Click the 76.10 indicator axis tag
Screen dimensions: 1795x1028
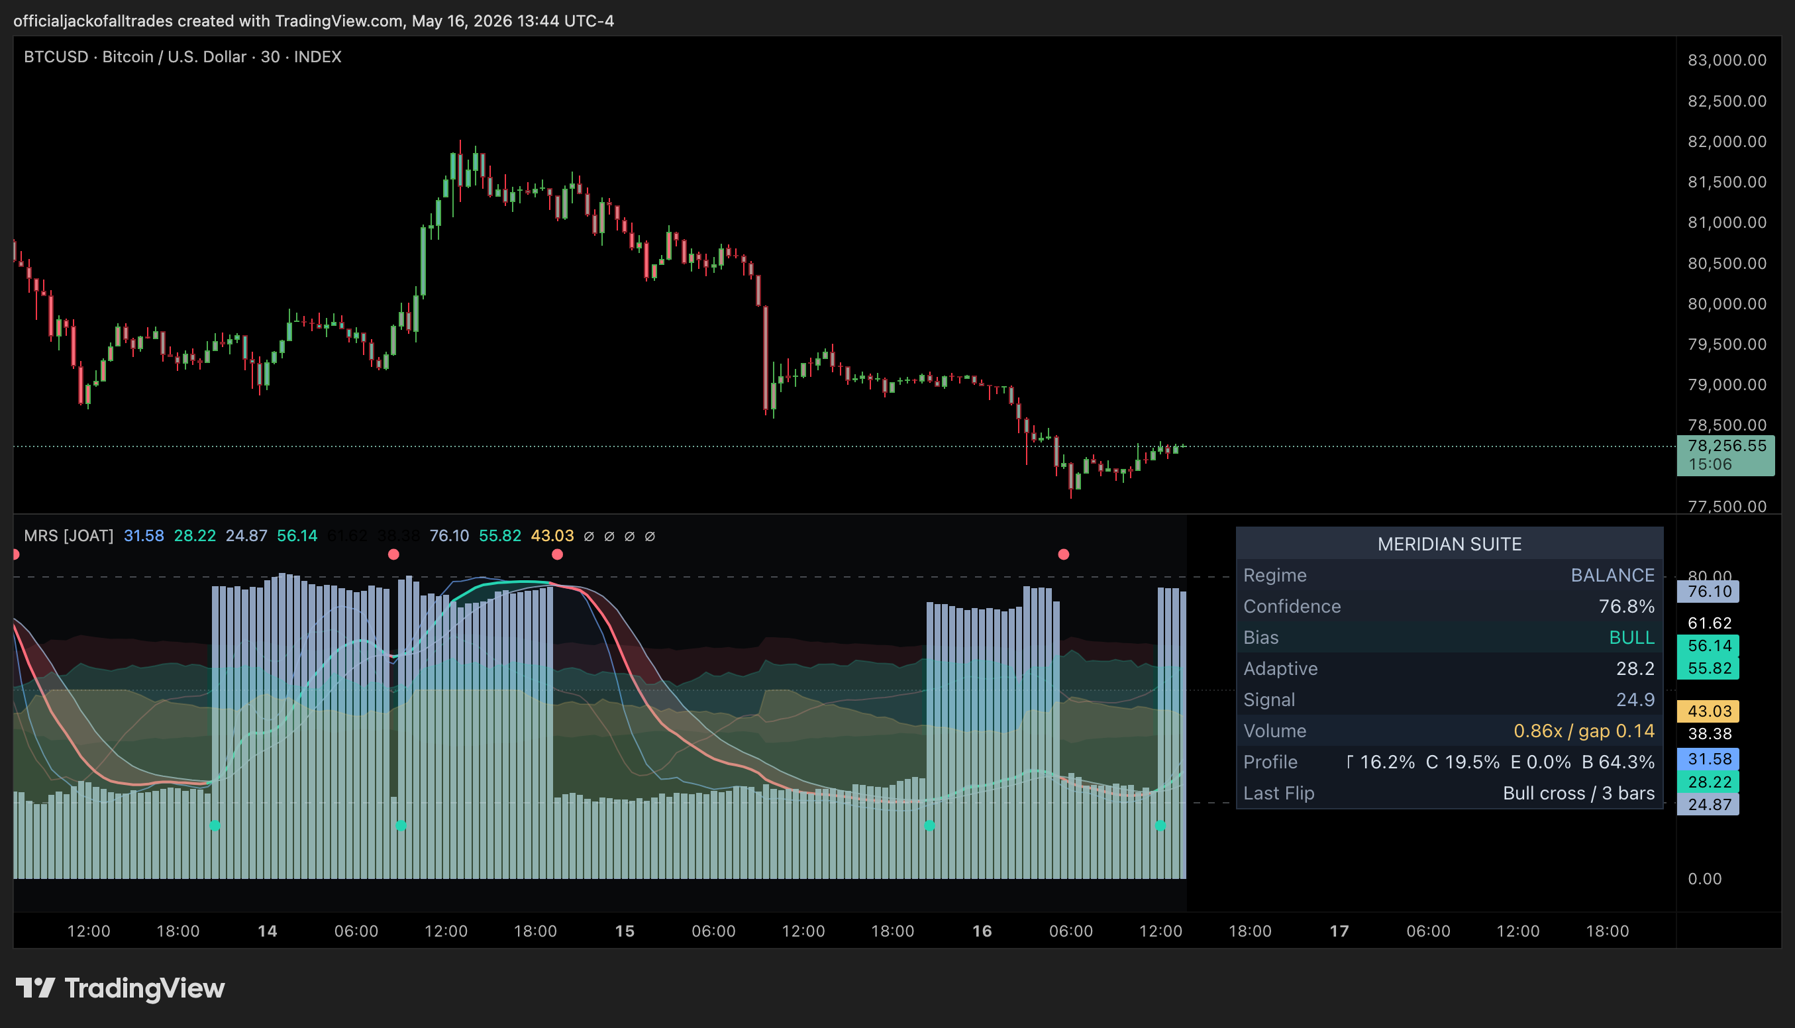(x=1709, y=591)
